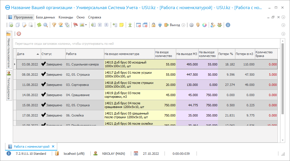
Task: Click the second toolbar overflow arrow at right
Action: point(283,34)
